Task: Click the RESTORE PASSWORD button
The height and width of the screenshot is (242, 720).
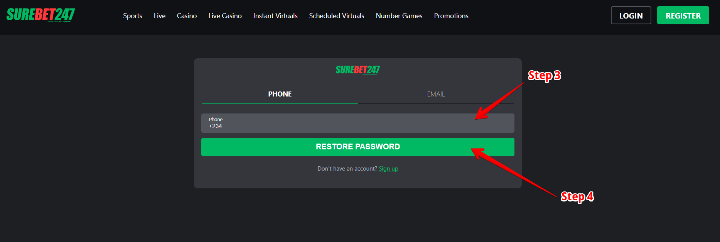Action: [358, 147]
